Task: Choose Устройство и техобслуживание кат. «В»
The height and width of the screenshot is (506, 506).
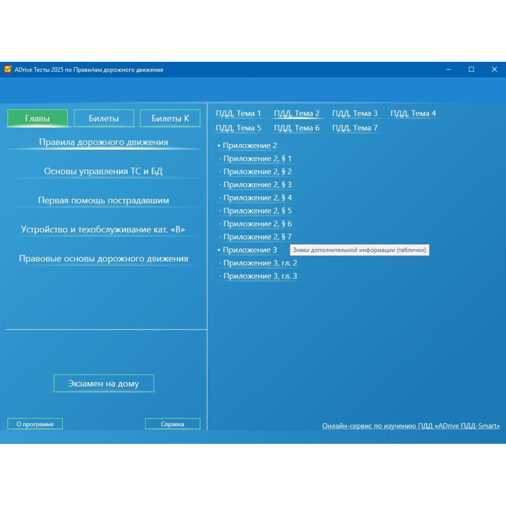Action: click(103, 230)
